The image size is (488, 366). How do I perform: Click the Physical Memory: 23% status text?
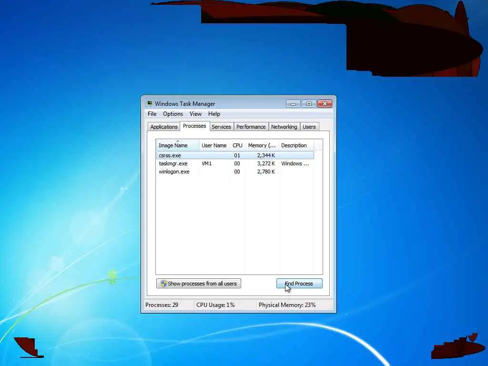287,305
